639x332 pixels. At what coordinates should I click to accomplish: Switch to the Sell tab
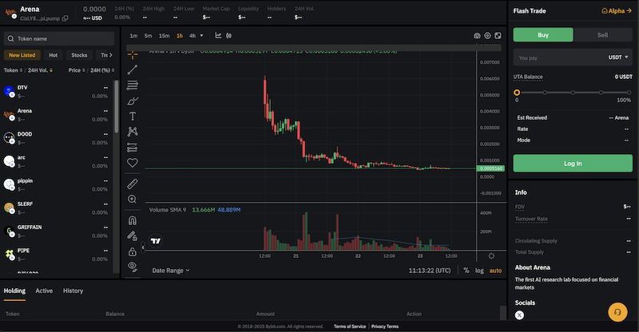point(603,35)
